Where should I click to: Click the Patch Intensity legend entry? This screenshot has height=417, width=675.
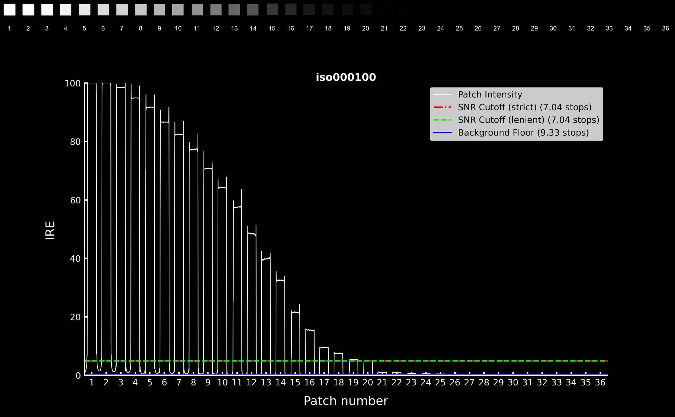coord(490,95)
